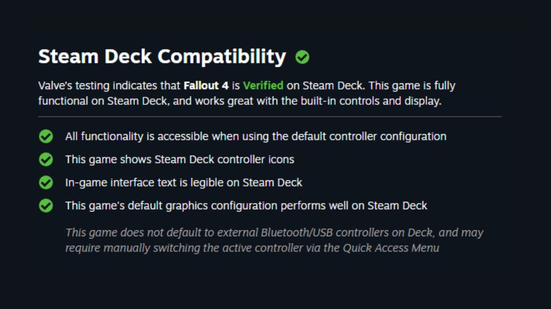The width and height of the screenshot is (551, 309).
Task: Click the horizontal divider below the description
Action: [270, 117]
